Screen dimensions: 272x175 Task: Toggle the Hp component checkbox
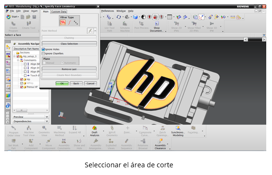click(22, 79)
